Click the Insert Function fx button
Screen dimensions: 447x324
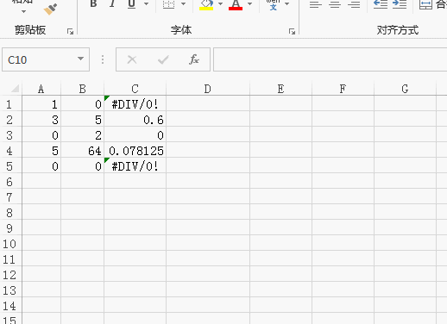click(194, 59)
